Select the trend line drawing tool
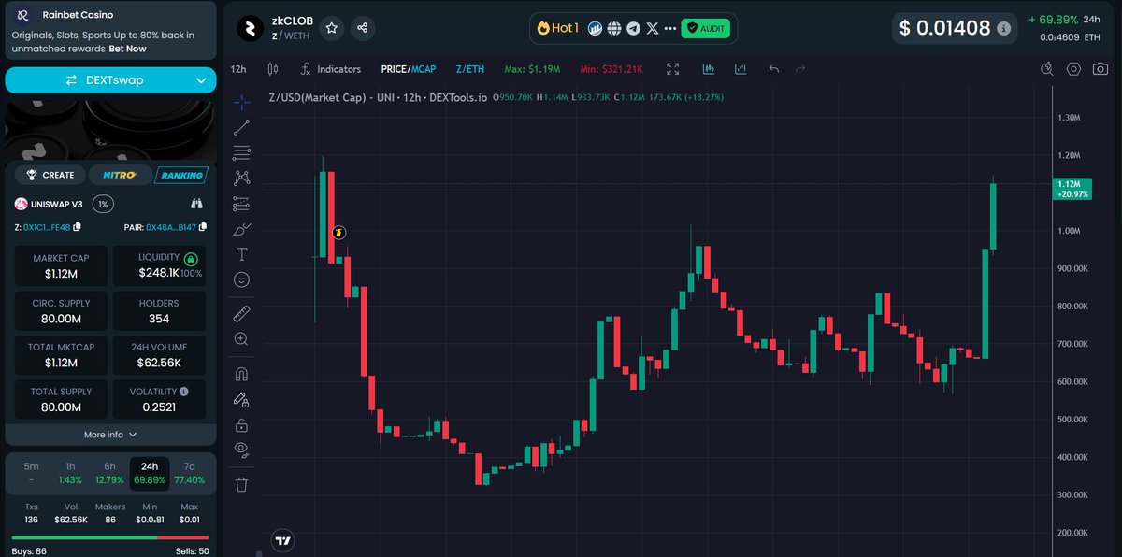Screen dimensions: 1122x557 (241, 128)
